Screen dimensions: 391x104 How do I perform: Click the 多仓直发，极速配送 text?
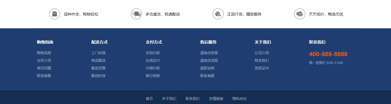click(x=163, y=14)
